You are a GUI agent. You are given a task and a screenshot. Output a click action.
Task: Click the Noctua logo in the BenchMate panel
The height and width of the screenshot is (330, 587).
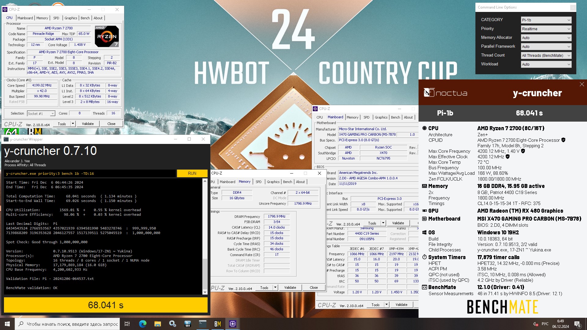tap(445, 93)
